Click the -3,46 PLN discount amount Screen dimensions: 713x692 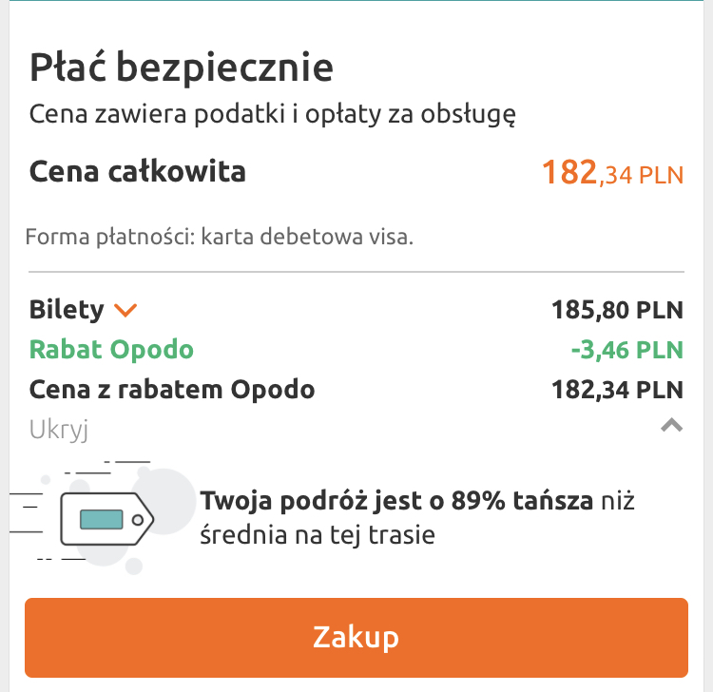pos(627,350)
